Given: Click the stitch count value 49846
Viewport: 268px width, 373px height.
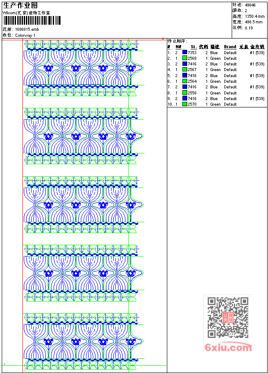Looking at the screenshot, I should point(250,5).
